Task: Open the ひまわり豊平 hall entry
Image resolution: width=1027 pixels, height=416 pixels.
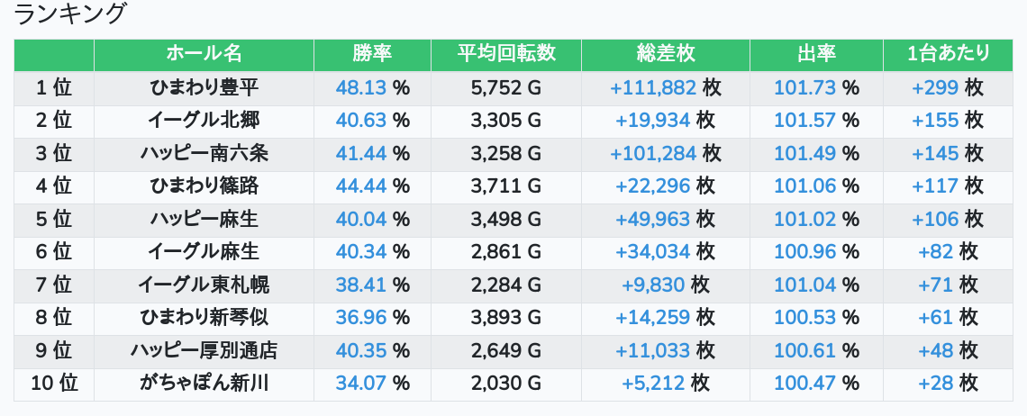Action: tap(204, 87)
